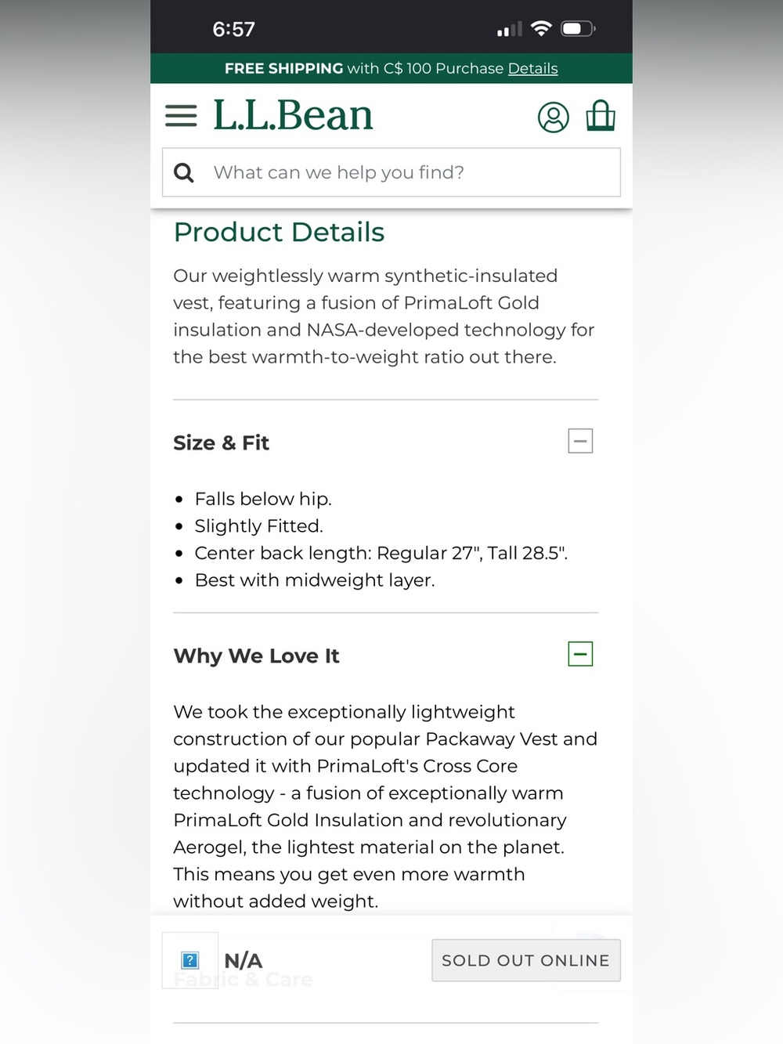Tap the 'Falls below hip.' bullet
Viewport: 783px width, 1044px height.
(263, 499)
